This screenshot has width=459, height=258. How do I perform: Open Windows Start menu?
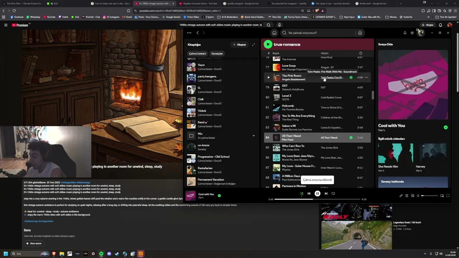[5, 254]
